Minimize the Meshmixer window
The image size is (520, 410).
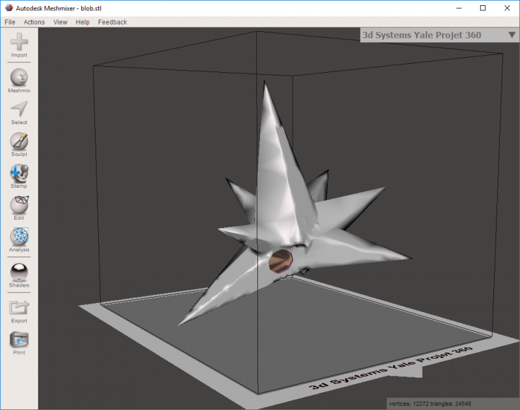(x=459, y=8)
